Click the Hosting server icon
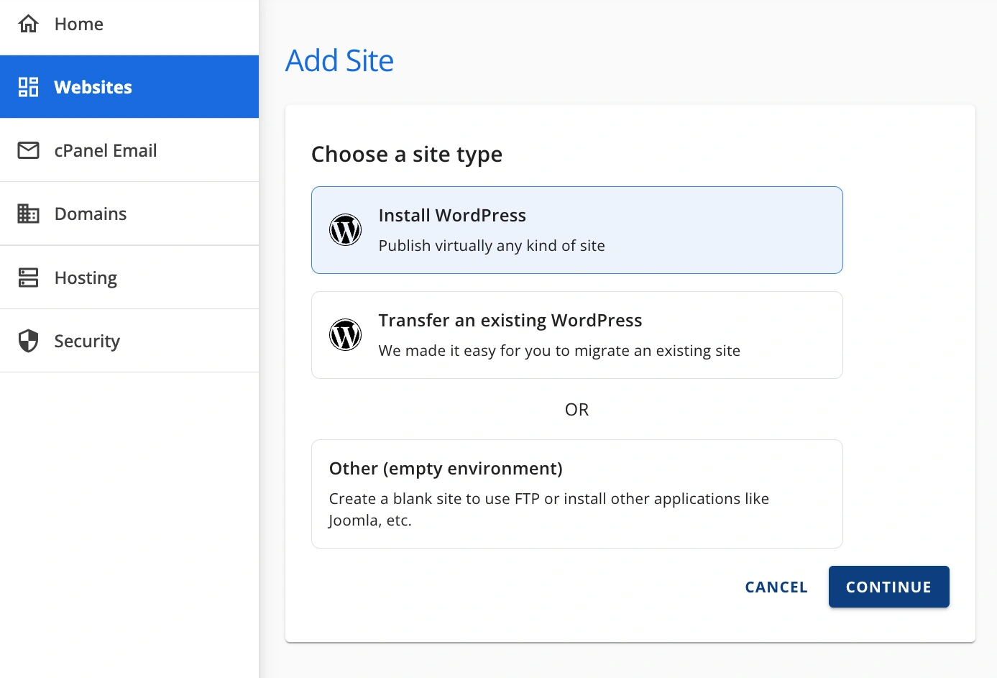997x678 pixels. click(x=28, y=278)
